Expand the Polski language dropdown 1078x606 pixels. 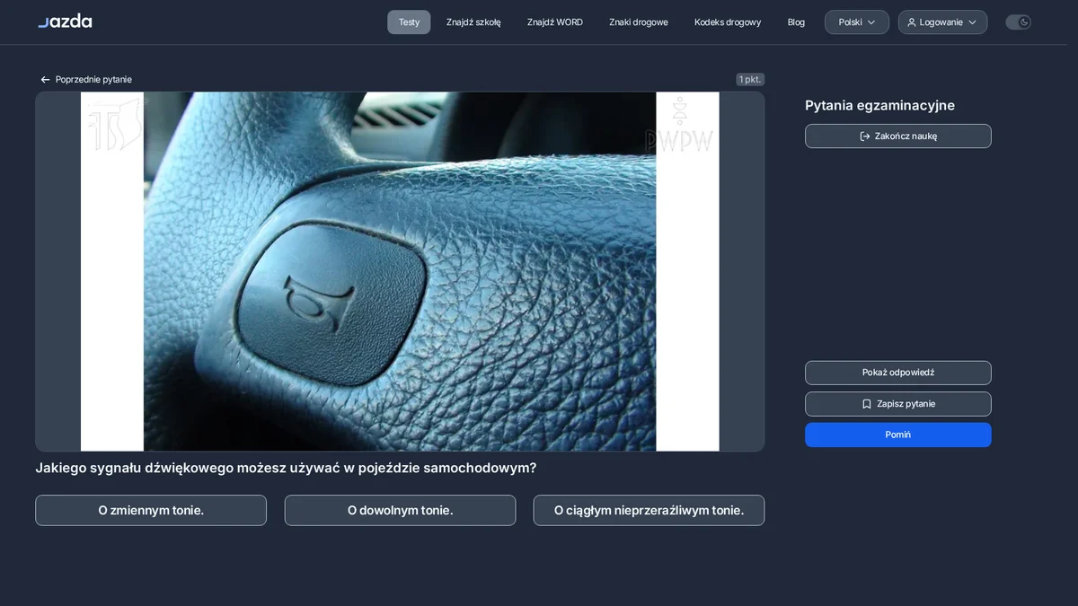(x=857, y=22)
